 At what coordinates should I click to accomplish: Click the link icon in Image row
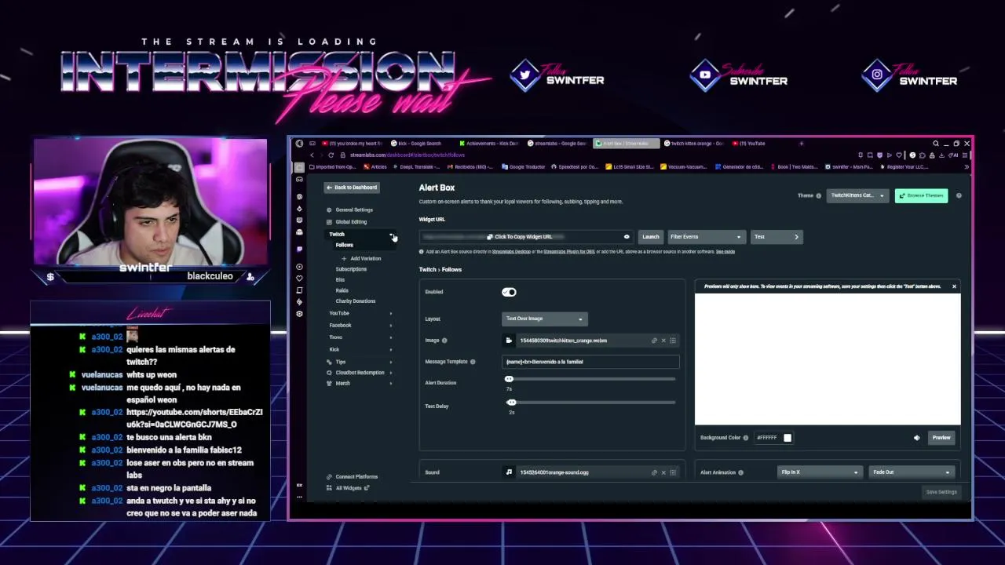pos(654,341)
